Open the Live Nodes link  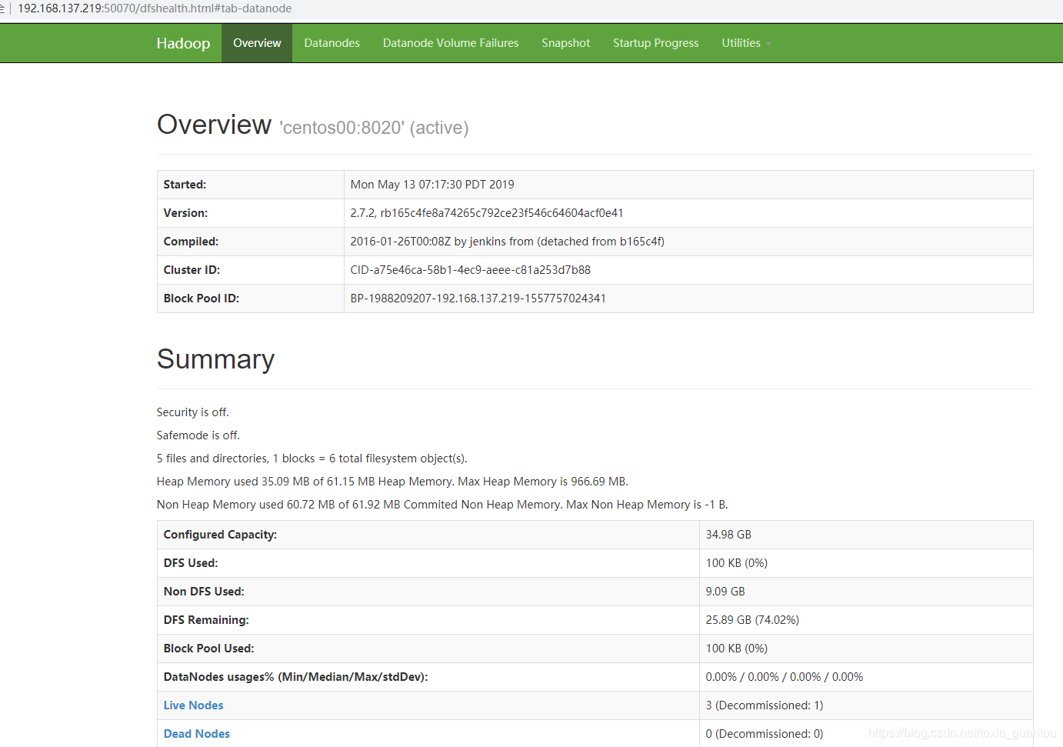coord(193,705)
